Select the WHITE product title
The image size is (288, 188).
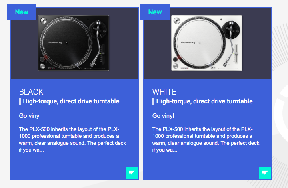pyautogui.click(x=164, y=92)
